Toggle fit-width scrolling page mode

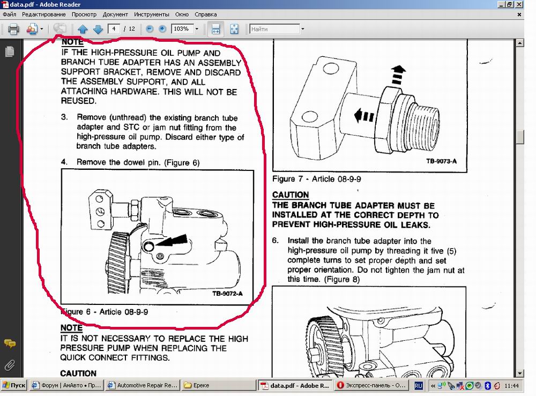click(215, 29)
